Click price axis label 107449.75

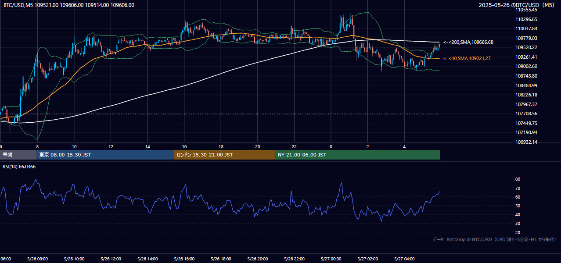pyautogui.click(x=526, y=123)
